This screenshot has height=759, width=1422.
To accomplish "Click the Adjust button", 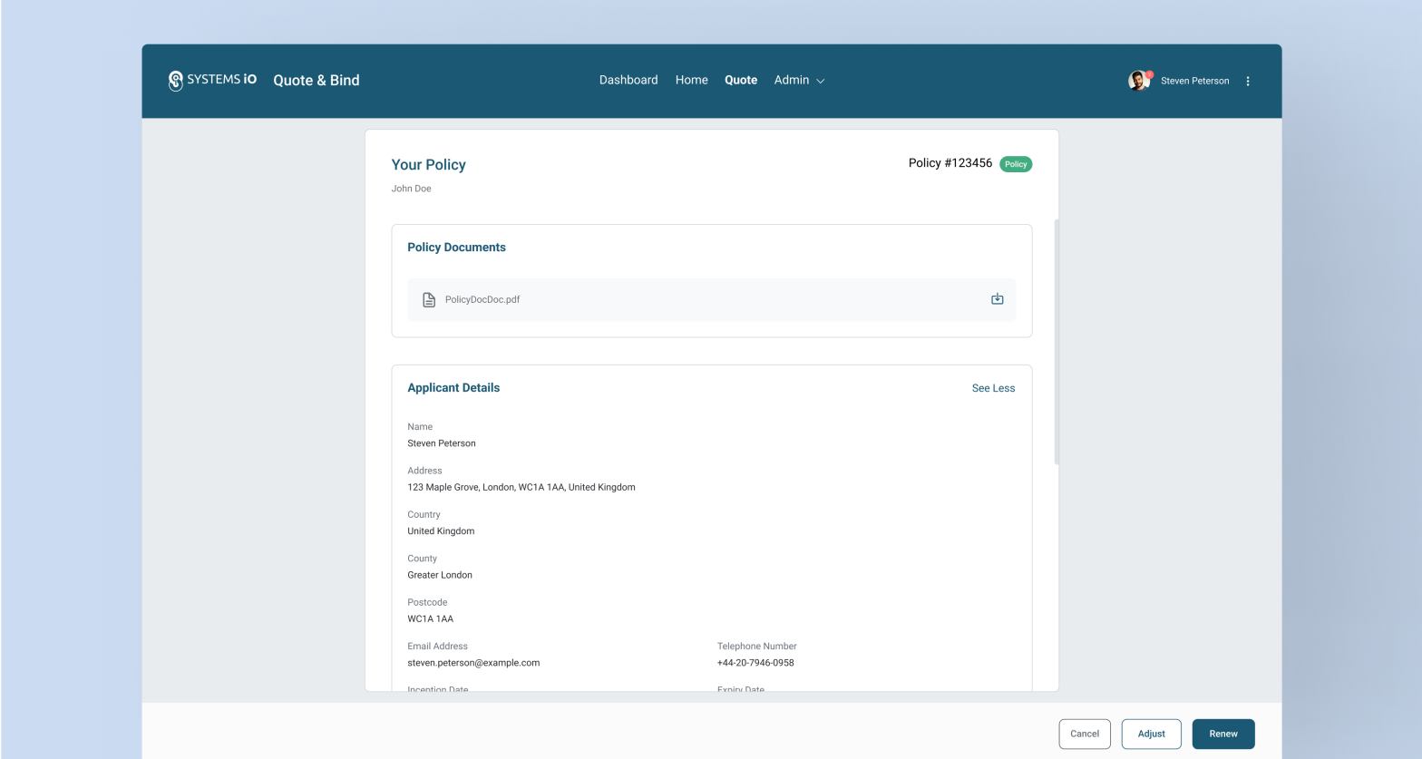I will pos(1151,734).
